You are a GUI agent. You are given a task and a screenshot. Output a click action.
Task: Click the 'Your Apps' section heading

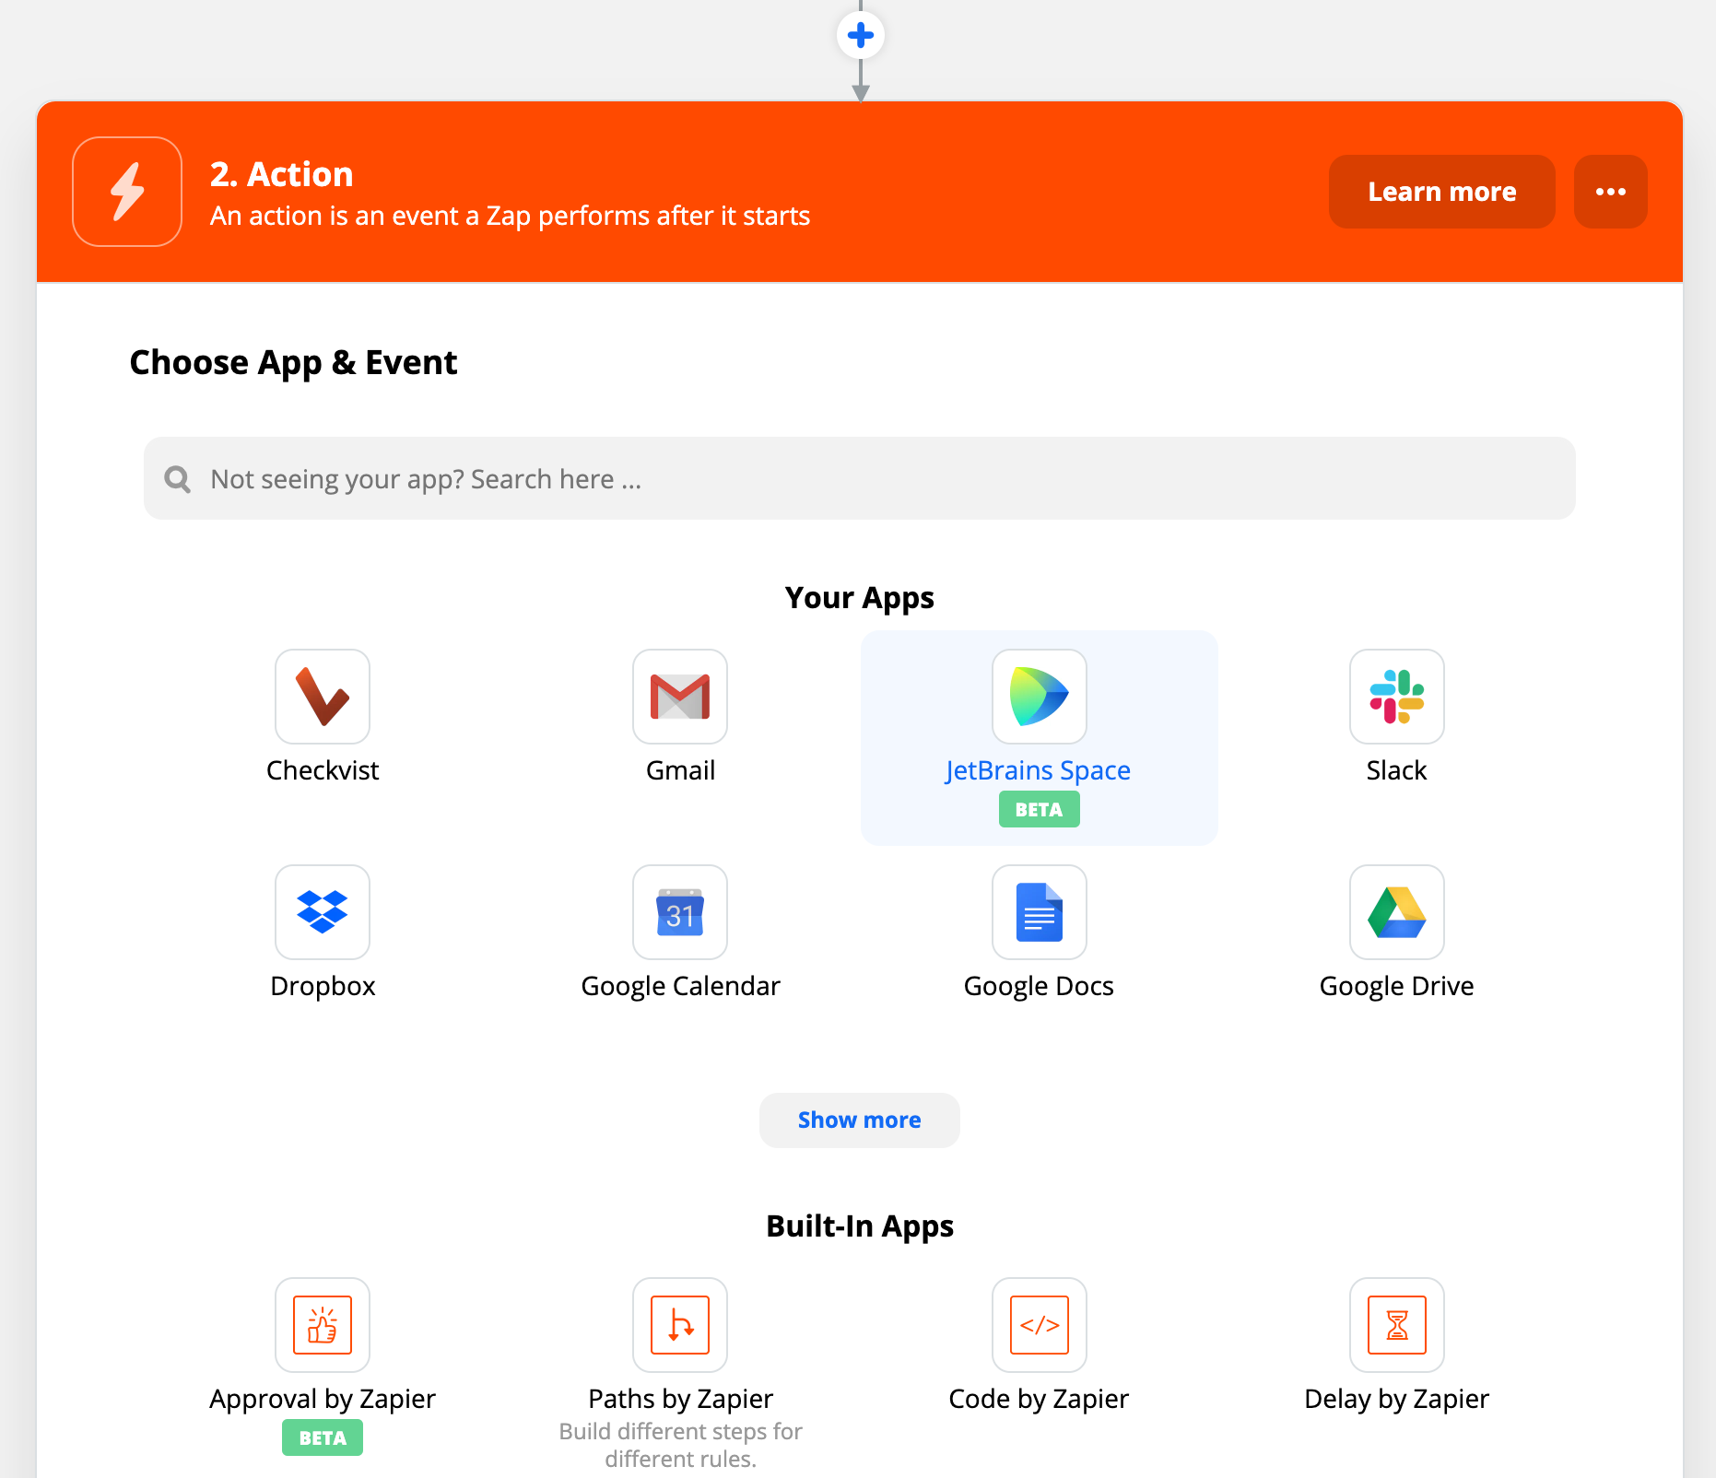coord(859,598)
